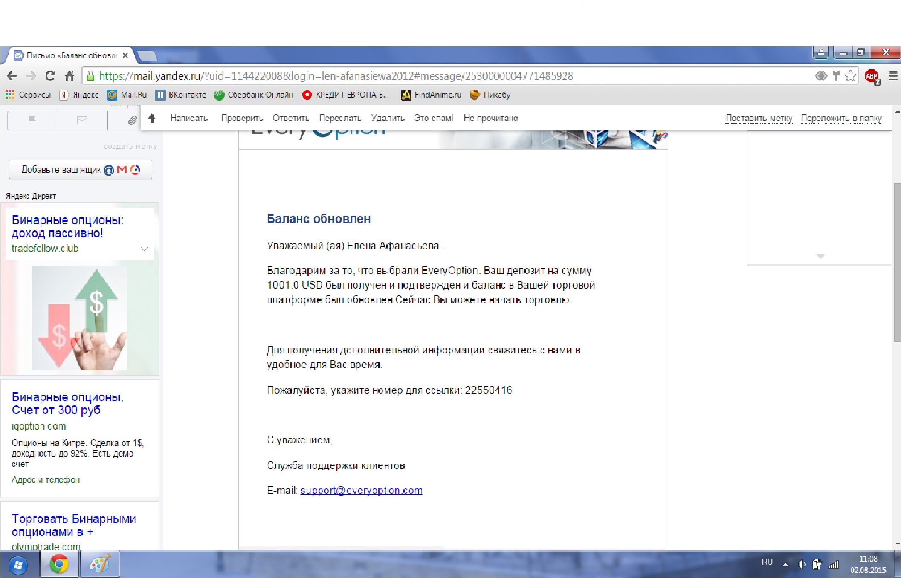901x578 pixels.
Task: Reload the Yandex mail page
Action: [x=50, y=76]
